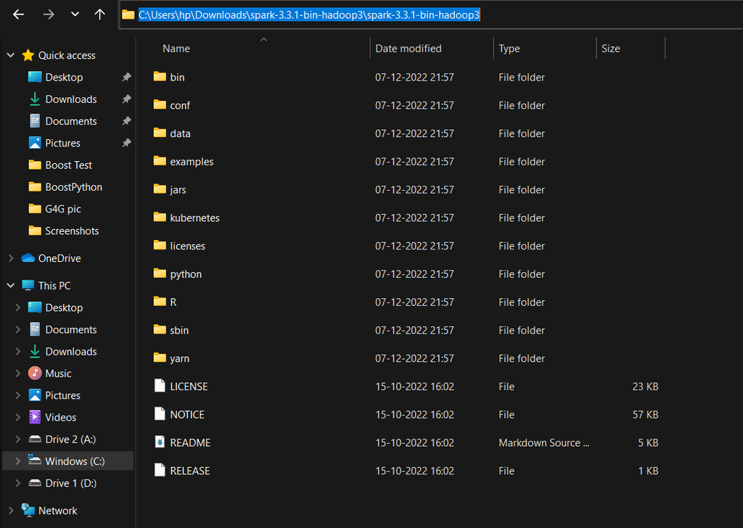Open Desktop under Quick access

click(64, 77)
